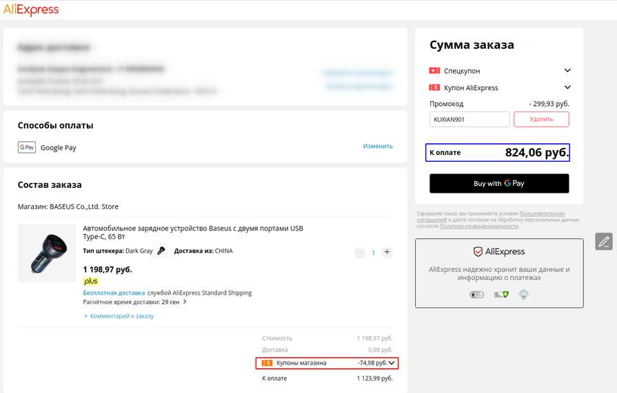Click the Состав заказа heading
Viewport: 617px width, 393px height.
tap(50, 185)
